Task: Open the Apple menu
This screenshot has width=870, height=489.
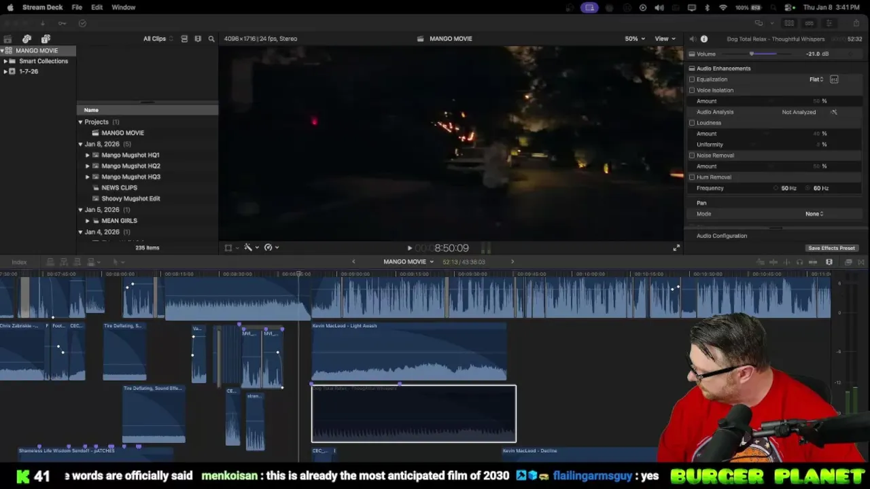Action: click(x=10, y=7)
